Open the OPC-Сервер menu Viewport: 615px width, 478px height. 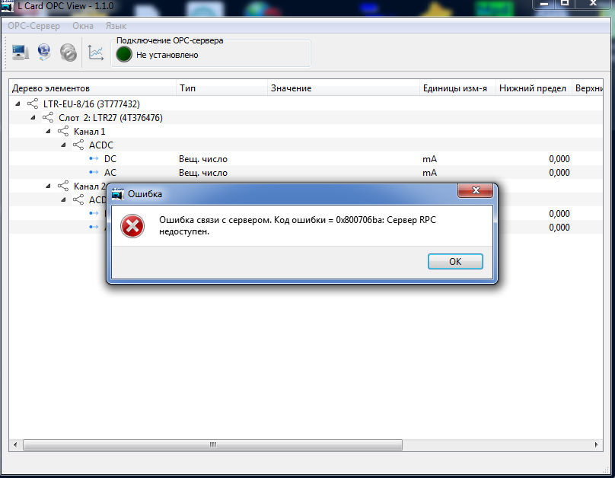[33, 26]
